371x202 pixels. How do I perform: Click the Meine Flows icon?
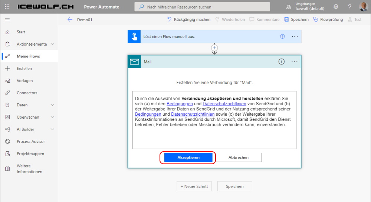(x=7, y=56)
